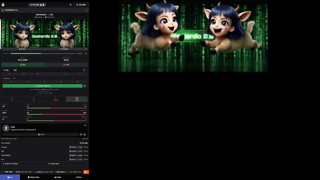Screen dimensions: 320x180
Task: Click the orange trending fire button
Action: pos(86,172)
